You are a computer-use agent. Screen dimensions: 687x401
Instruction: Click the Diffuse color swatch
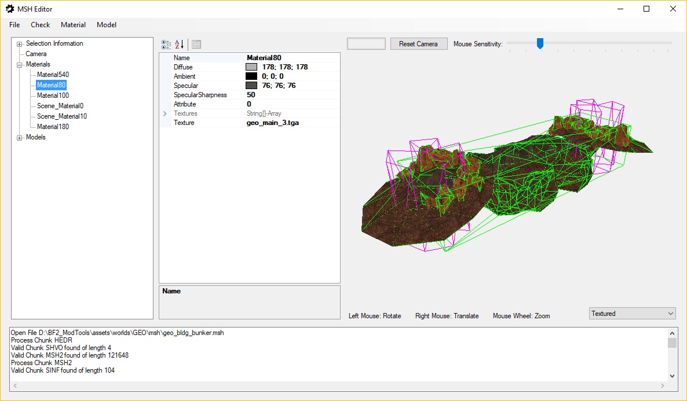tap(251, 67)
